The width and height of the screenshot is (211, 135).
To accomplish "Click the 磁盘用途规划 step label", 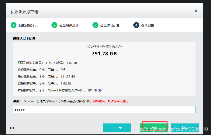I will pos(69,25).
